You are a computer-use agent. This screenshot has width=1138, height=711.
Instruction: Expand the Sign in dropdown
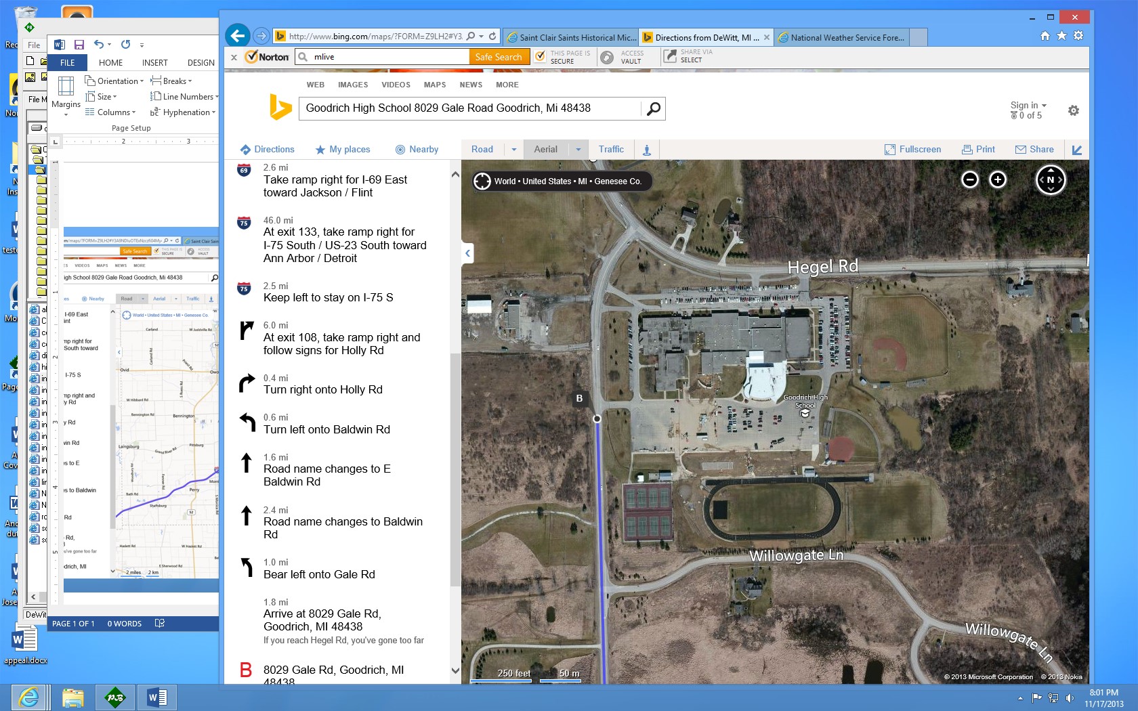(x=1028, y=105)
